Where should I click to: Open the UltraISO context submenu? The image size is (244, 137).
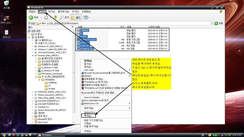106,76
